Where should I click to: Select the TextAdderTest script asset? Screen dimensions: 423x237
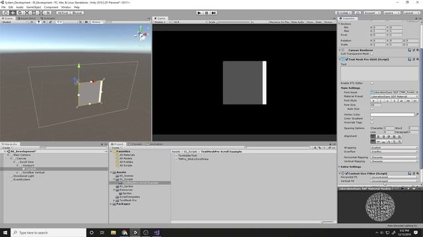click(187, 155)
